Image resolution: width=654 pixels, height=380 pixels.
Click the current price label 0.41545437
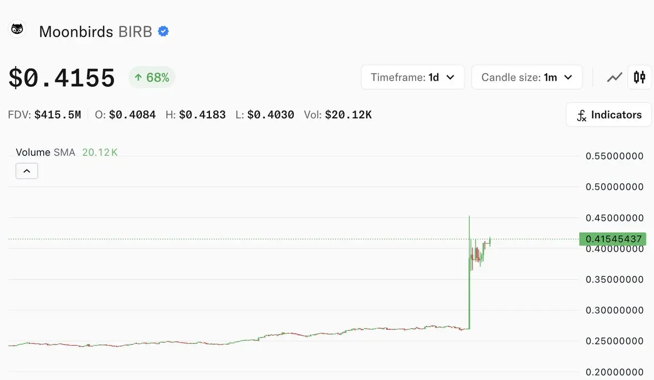pyautogui.click(x=613, y=239)
